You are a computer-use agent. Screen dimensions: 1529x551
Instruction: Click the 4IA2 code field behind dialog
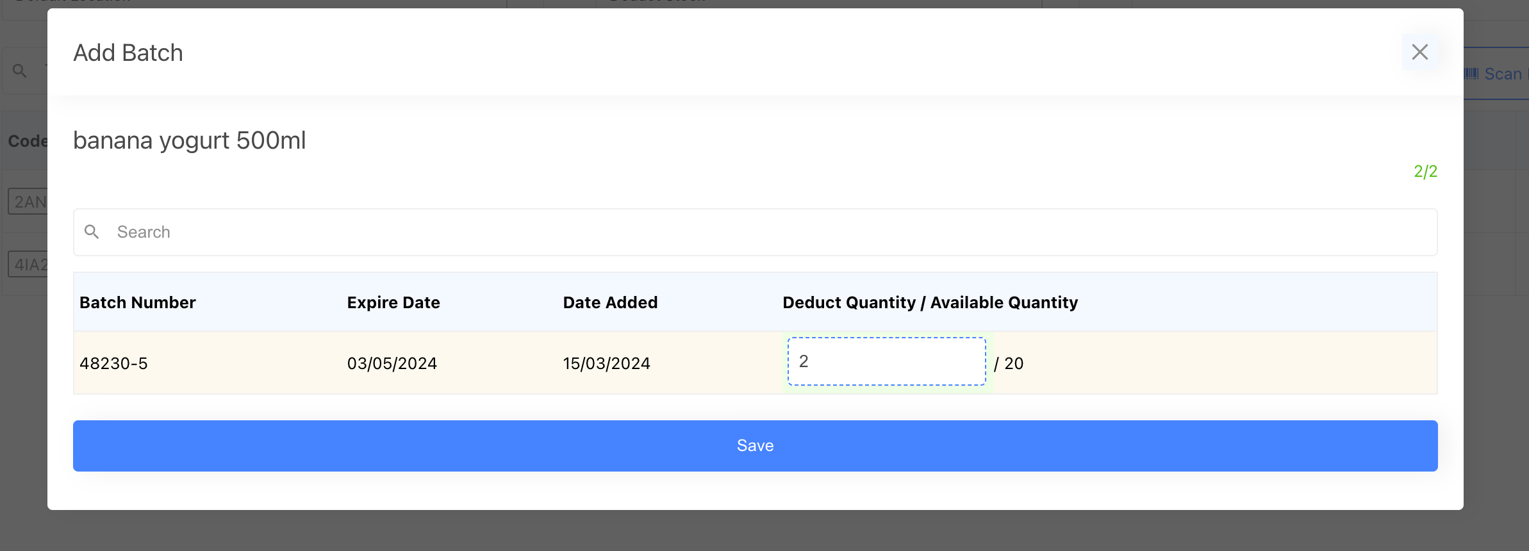tap(28, 265)
